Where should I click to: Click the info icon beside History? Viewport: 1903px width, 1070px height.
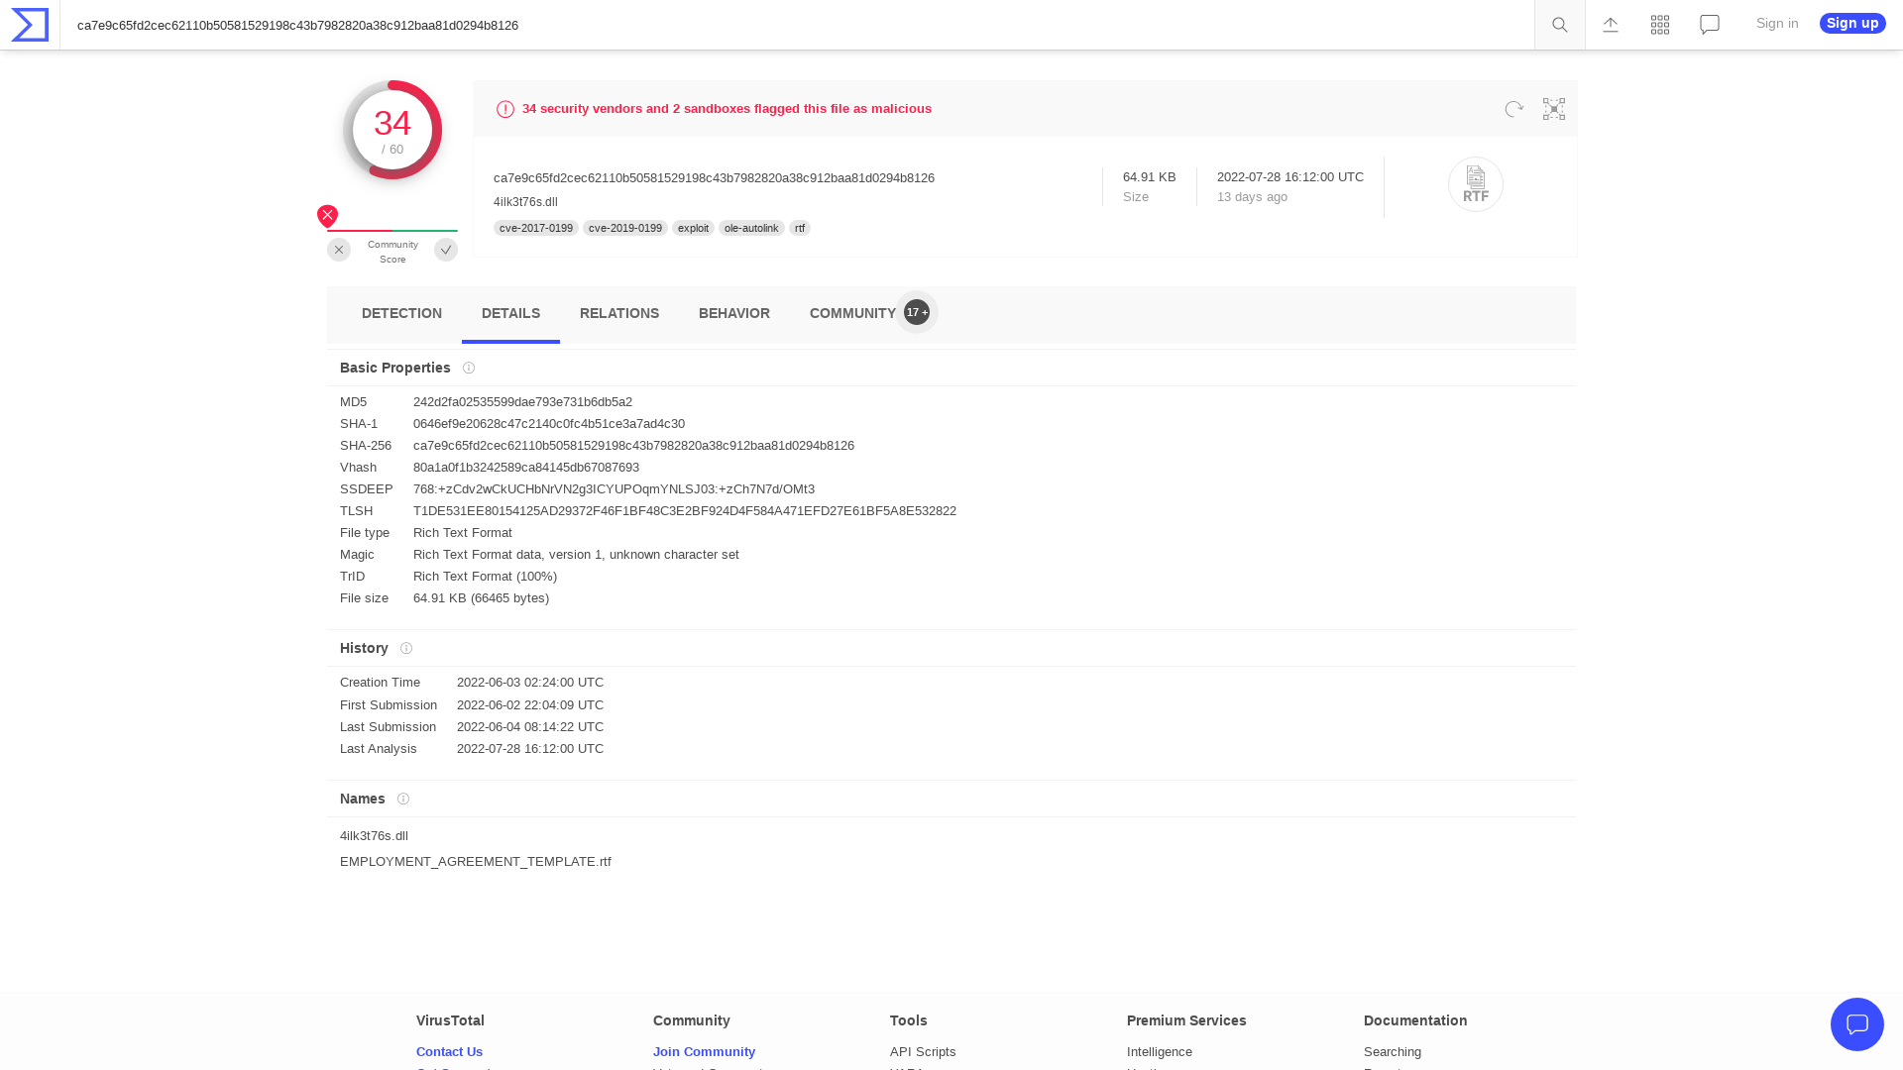[406, 648]
